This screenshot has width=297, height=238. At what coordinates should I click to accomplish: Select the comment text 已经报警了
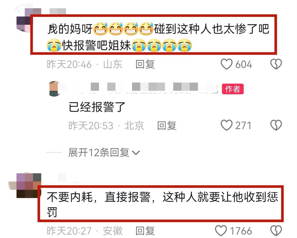click(x=97, y=107)
